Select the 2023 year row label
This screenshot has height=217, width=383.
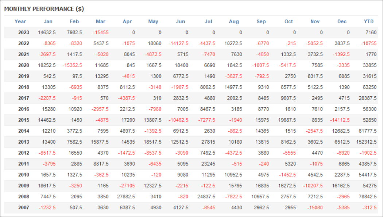click(24, 32)
